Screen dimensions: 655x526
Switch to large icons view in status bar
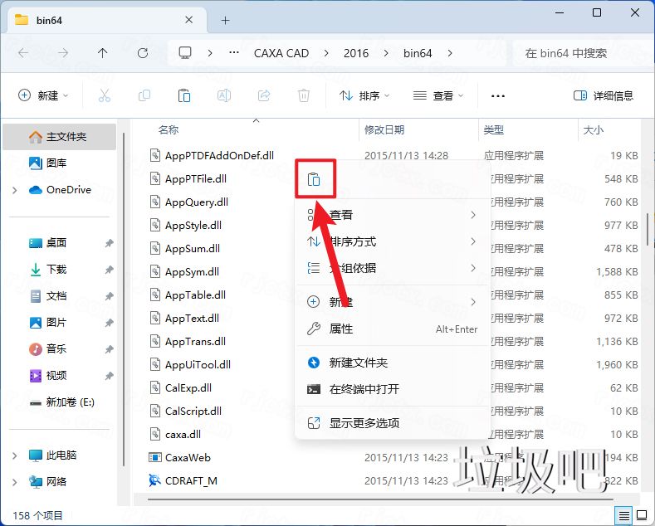(640, 515)
